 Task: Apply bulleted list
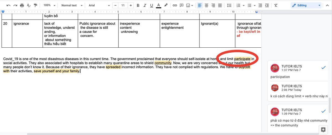coord(249,5)
